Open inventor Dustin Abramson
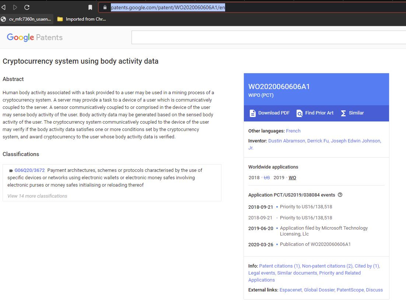This screenshot has height=304, width=406. pyautogui.click(x=287, y=141)
